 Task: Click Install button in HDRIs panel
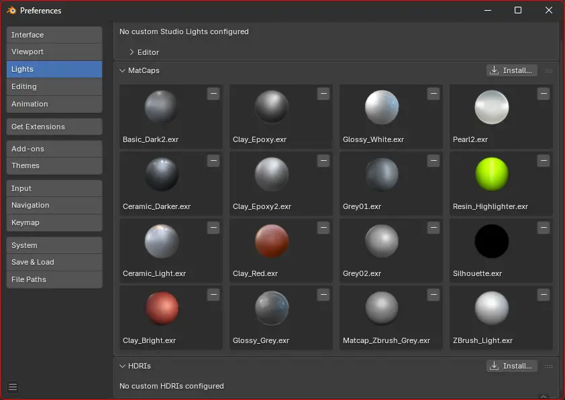[x=511, y=366]
